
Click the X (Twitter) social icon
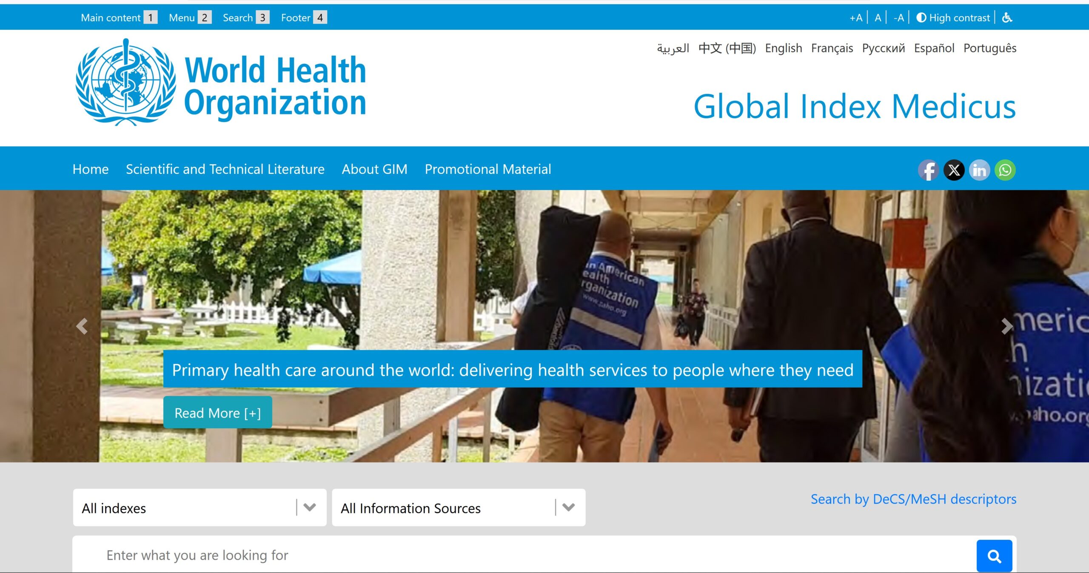(x=954, y=170)
